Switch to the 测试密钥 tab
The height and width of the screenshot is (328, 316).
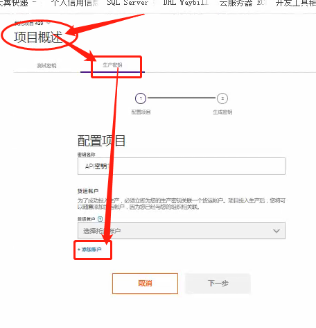coord(46,65)
